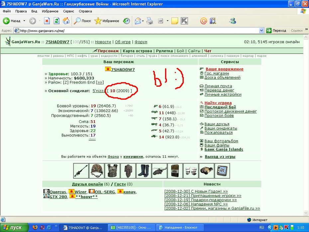Viewport: 309px width, 232px height.
Task: Open the Правка menu
Action: point(21,11)
